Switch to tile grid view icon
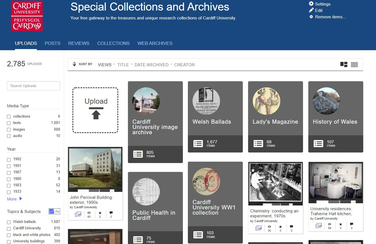 tap(344, 65)
